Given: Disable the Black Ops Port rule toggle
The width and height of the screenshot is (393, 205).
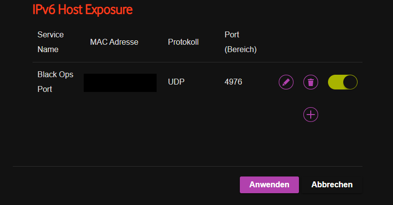Looking at the screenshot, I should (343, 82).
